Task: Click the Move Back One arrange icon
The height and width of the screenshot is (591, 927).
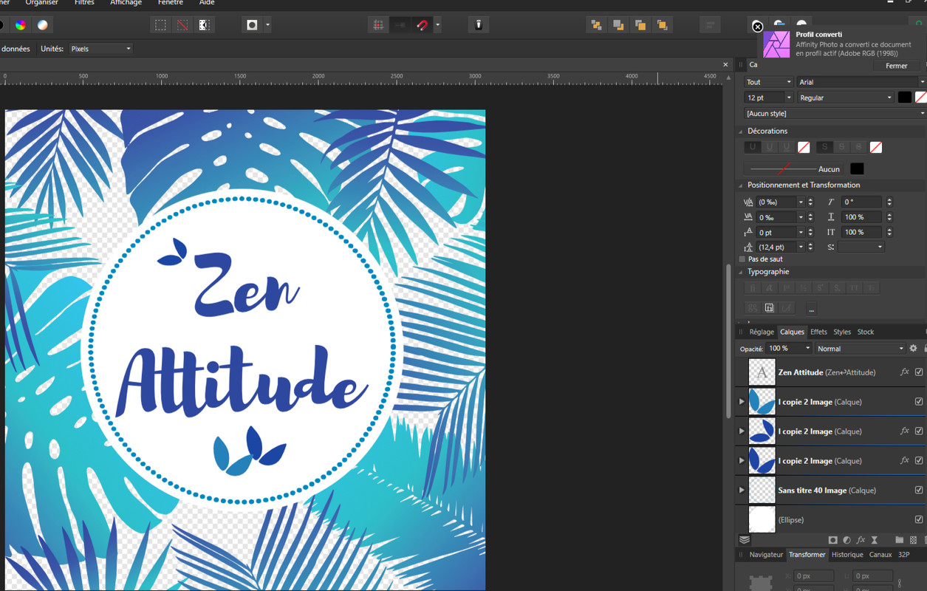Action: click(x=618, y=25)
